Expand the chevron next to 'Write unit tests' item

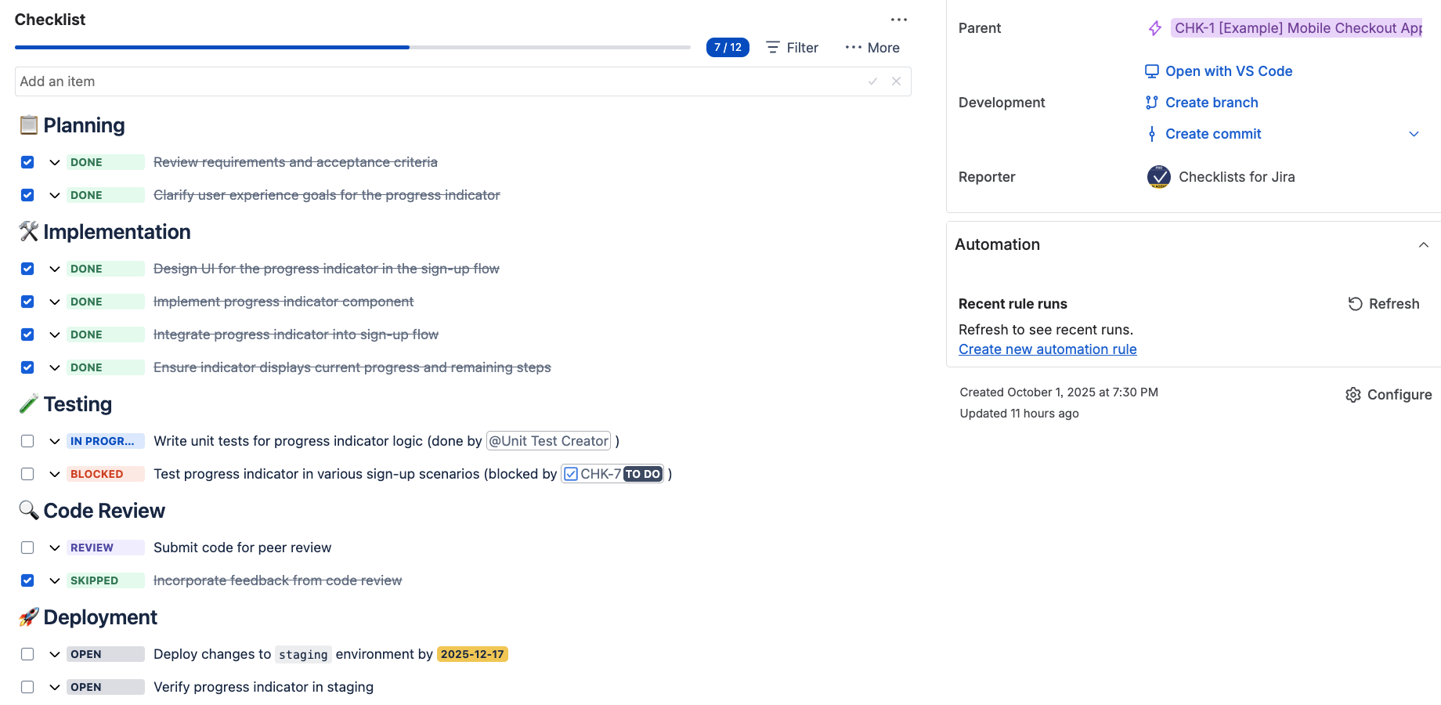[55, 441]
